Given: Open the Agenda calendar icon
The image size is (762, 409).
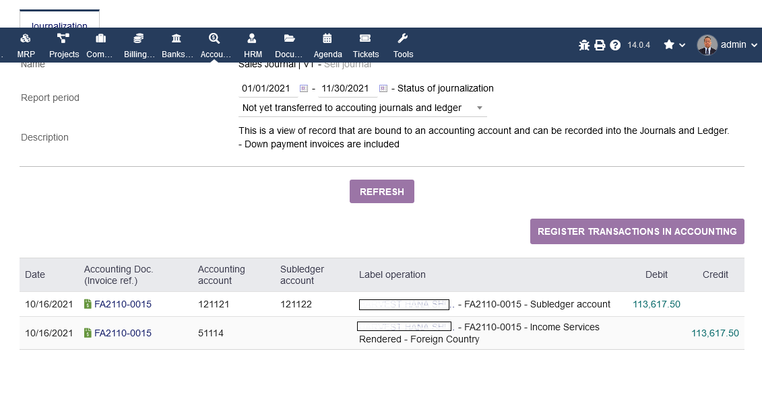Looking at the screenshot, I should click(x=327, y=39).
